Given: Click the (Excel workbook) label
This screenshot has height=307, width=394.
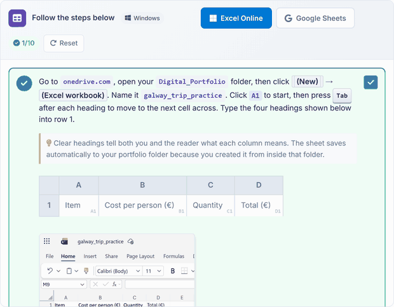Looking at the screenshot, I should (x=73, y=95).
